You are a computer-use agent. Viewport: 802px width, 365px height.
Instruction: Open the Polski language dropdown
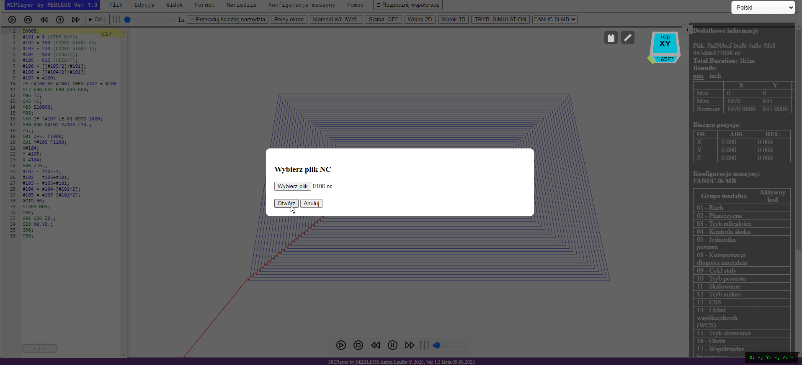pyautogui.click(x=763, y=8)
